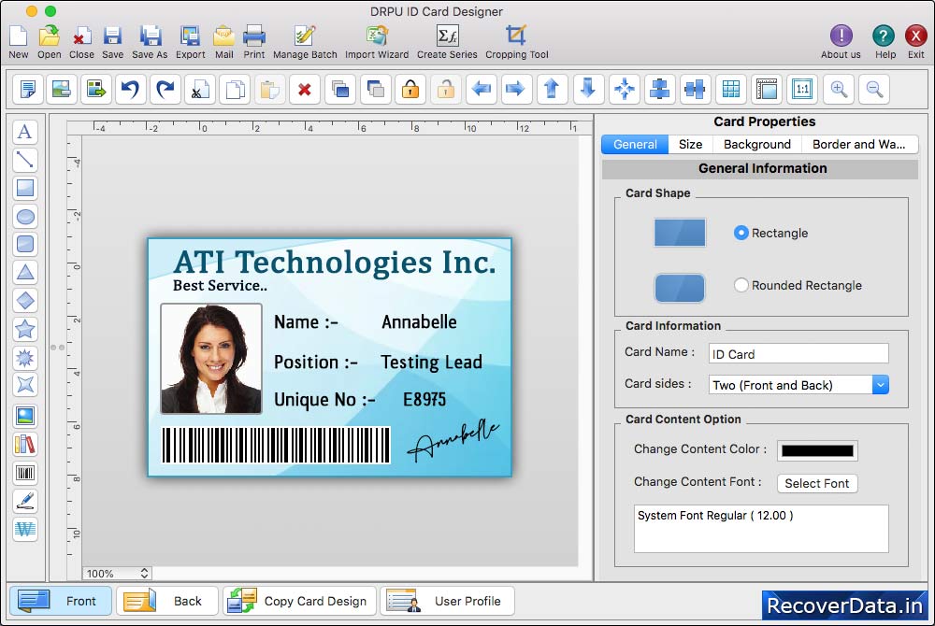Select the WordArt W tool
Image resolution: width=935 pixels, height=626 pixels.
coord(25,529)
